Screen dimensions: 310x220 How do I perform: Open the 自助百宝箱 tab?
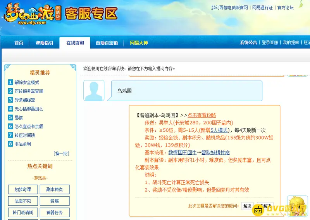(x=107, y=43)
